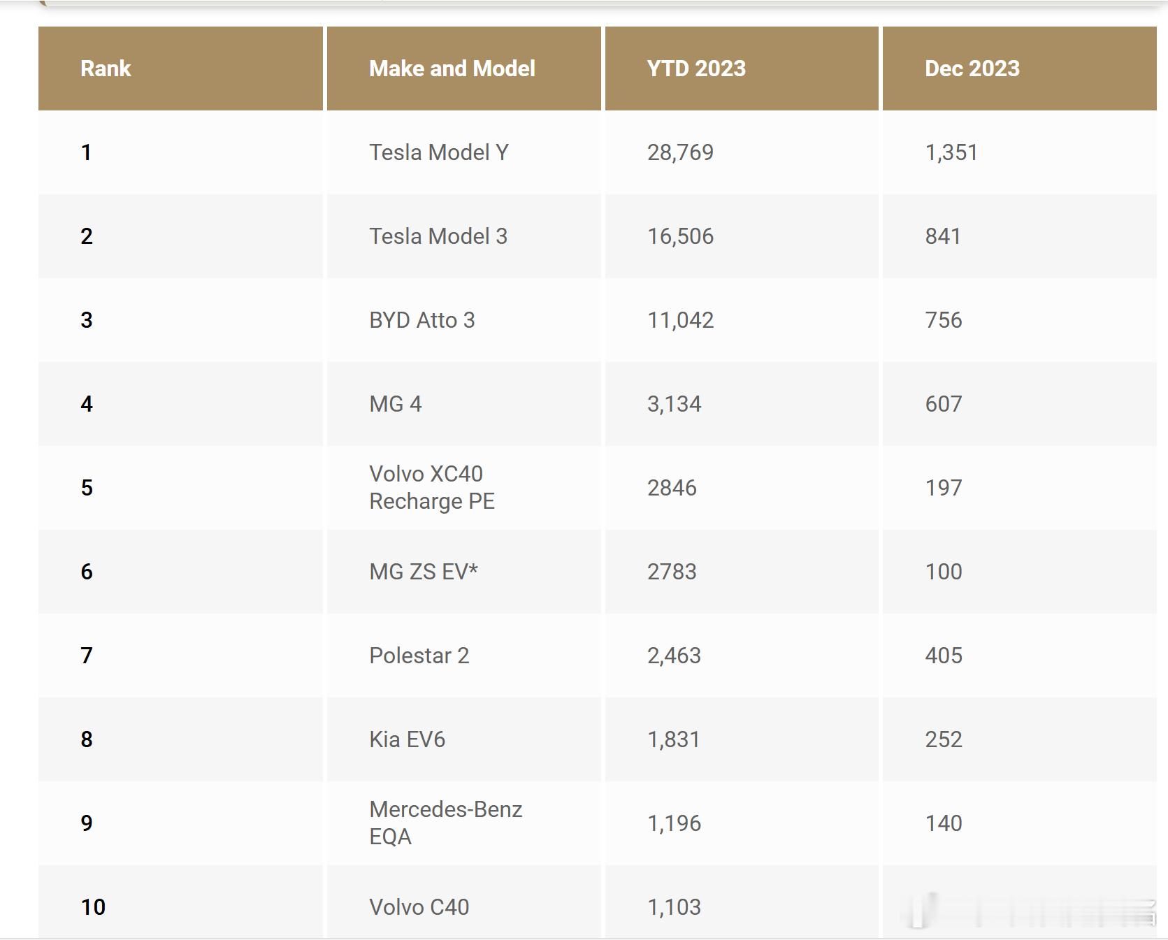
Task: Click the Dec 2023 column header
Action: point(1020,68)
